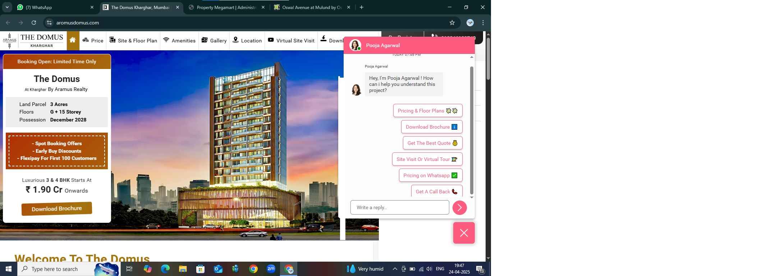762x276 pixels.
Task: Open Very humid weather widget
Action: pyautogui.click(x=365, y=269)
